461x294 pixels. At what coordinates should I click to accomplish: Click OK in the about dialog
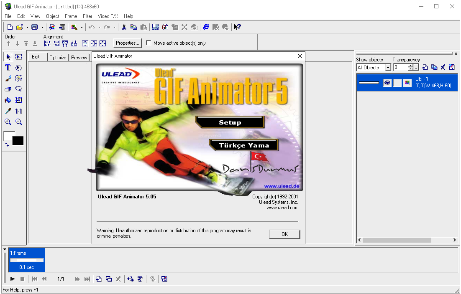(284, 234)
